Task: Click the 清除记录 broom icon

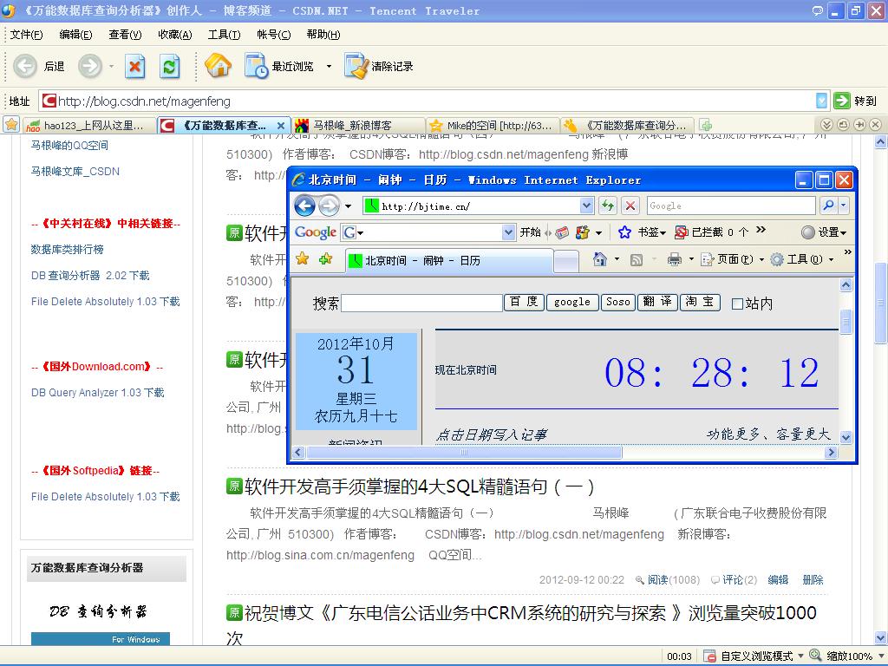Action: click(356, 66)
